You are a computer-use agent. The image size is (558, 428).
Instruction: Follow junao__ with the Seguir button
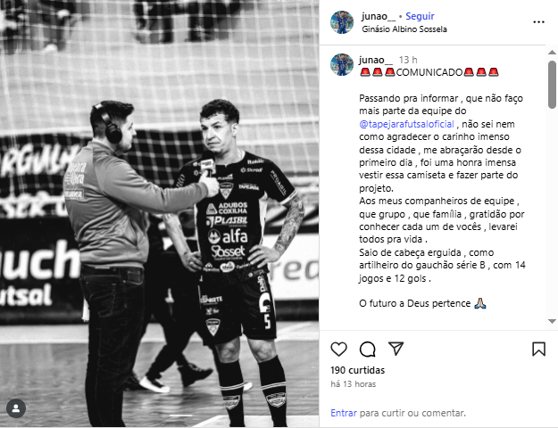pos(420,16)
